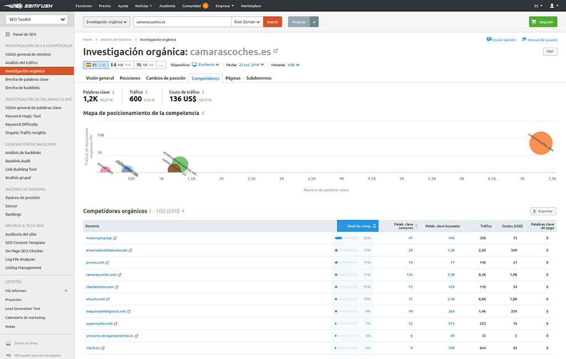566x359 pixels.
Task: Click the Spain flag ES database
Action: (x=96, y=65)
